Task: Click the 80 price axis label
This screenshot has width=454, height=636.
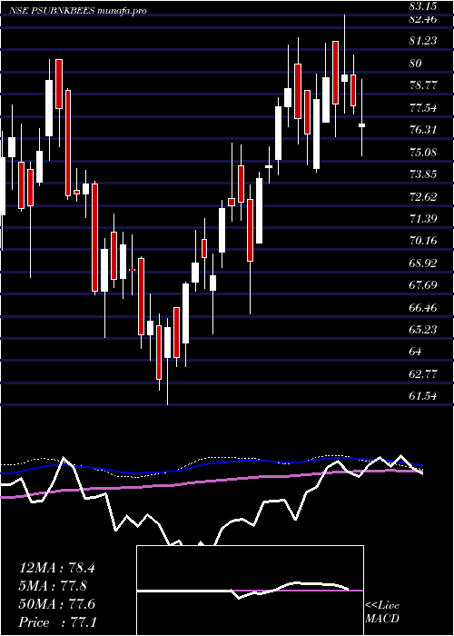Action: [416, 63]
